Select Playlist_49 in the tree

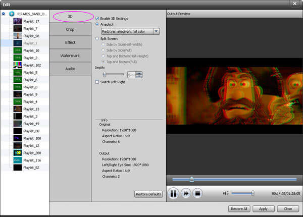coord(31,124)
